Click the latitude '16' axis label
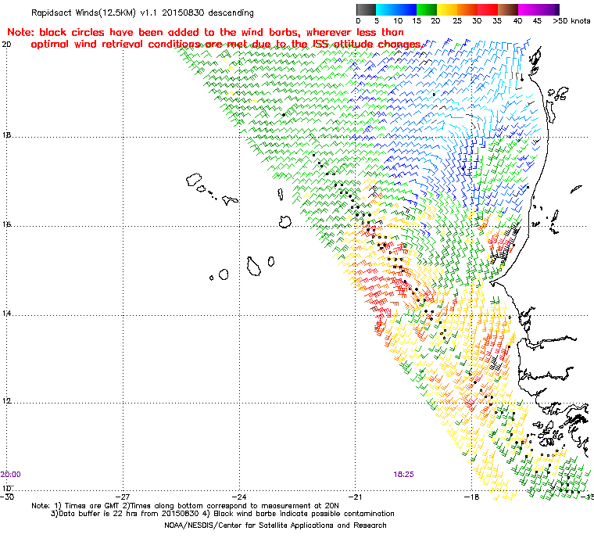This screenshot has height=538, width=594. [7, 224]
